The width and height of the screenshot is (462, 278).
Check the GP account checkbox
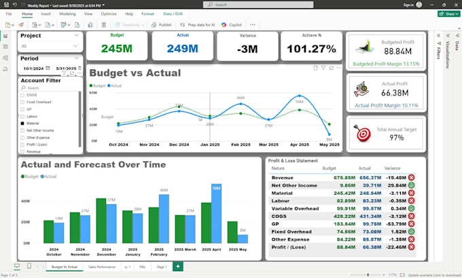[x=22, y=109]
